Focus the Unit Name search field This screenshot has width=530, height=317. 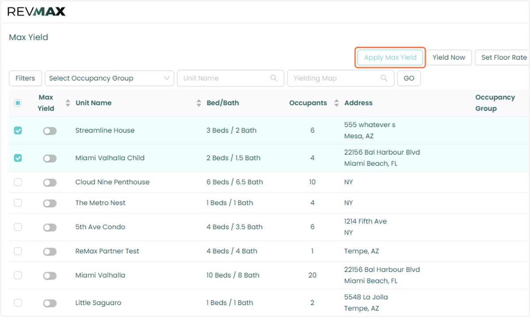(231, 78)
